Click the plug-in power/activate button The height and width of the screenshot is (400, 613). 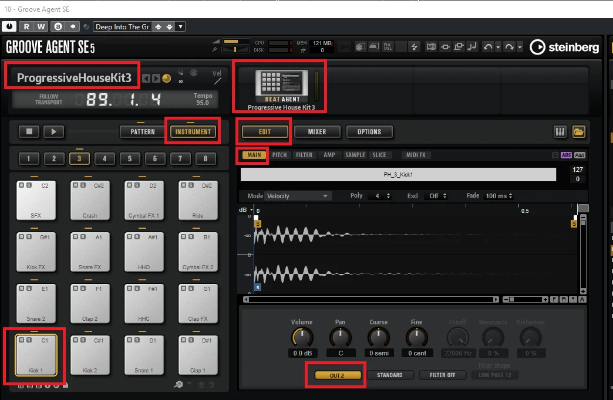[9, 26]
